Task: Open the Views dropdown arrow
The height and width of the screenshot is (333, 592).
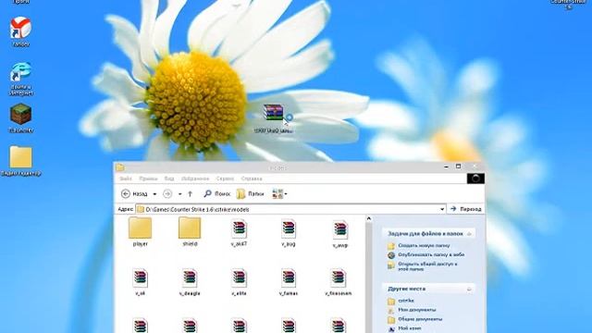Action: pyautogui.click(x=286, y=194)
